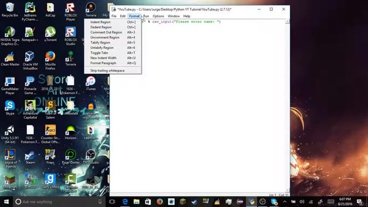The width and height of the screenshot is (368, 207).
Task: Open the Help menu in IDLE
Action: click(x=187, y=16)
